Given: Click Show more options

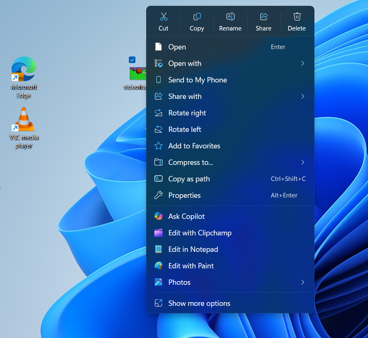Looking at the screenshot, I should pos(199,303).
